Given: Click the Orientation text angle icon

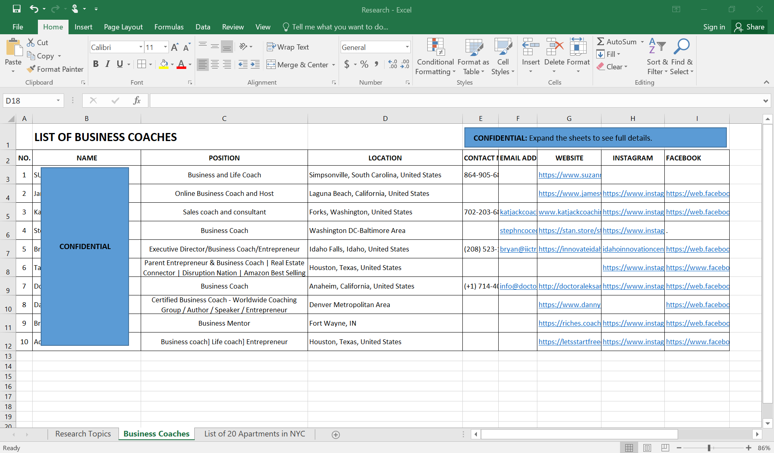Looking at the screenshot, I should point(243,47).
